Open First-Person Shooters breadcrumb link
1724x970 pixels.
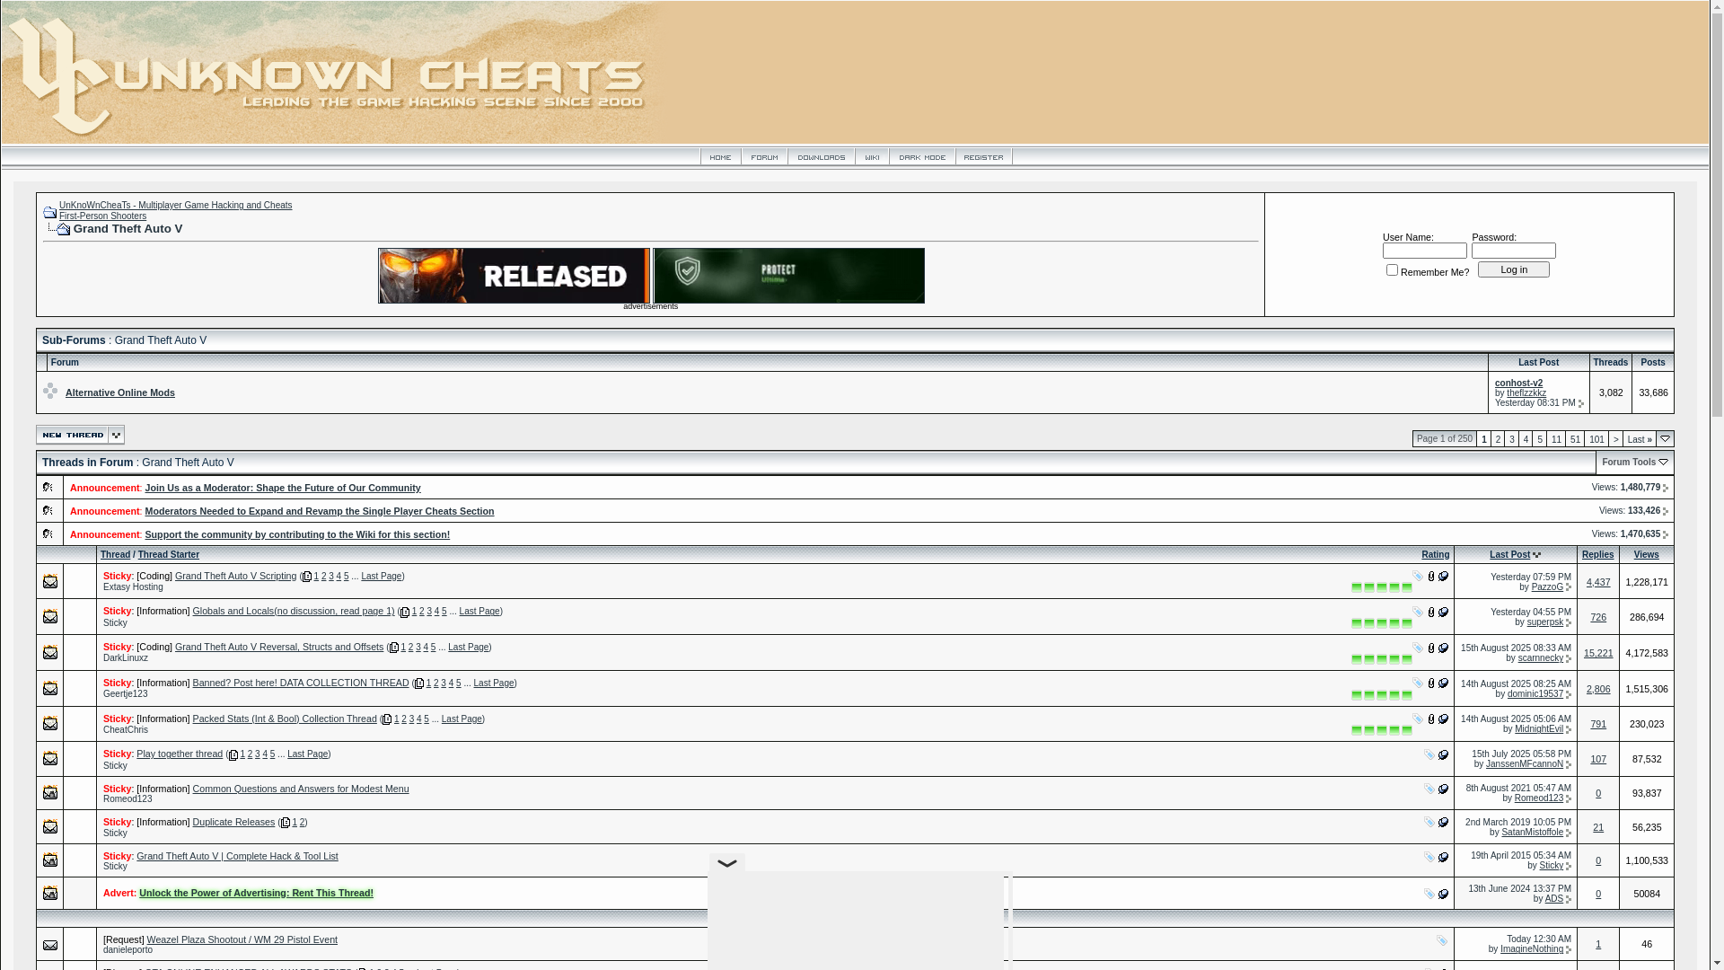pos(102,216)
